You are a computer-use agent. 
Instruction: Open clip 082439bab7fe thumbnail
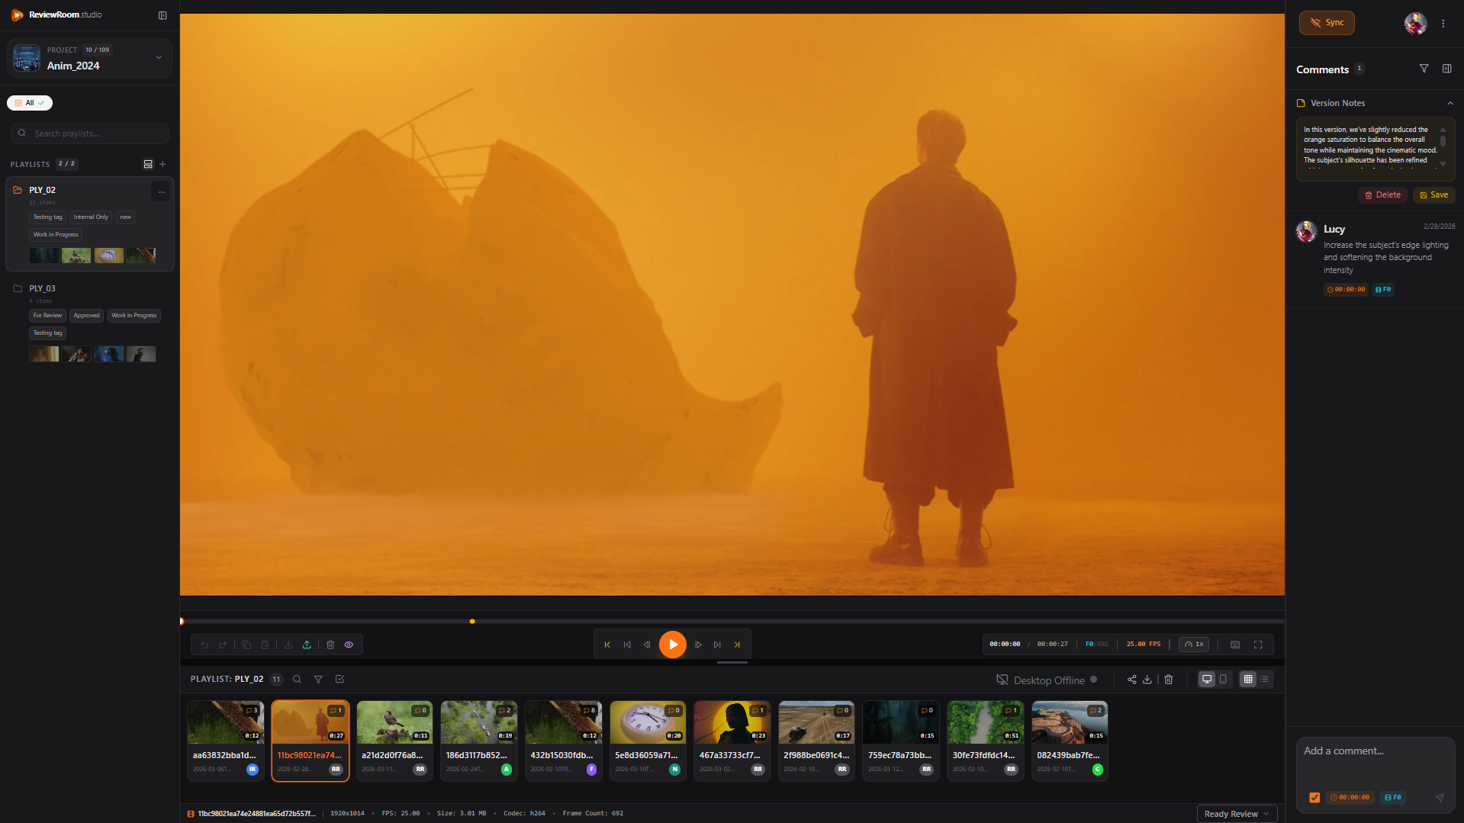[1070, 722]
